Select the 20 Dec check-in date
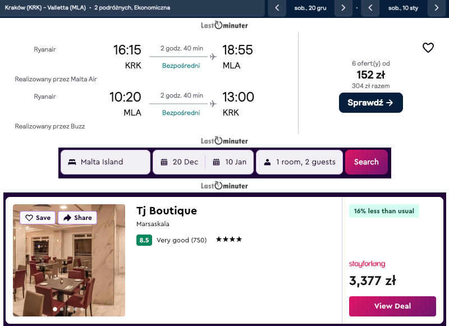449x326 pixels. pos(180,162)
